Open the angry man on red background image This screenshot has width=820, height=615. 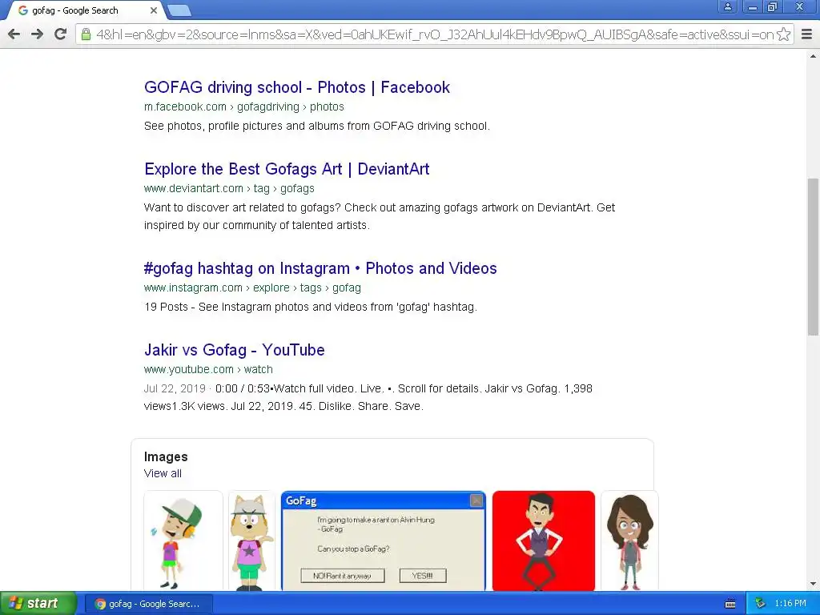(x=544, y=541)
